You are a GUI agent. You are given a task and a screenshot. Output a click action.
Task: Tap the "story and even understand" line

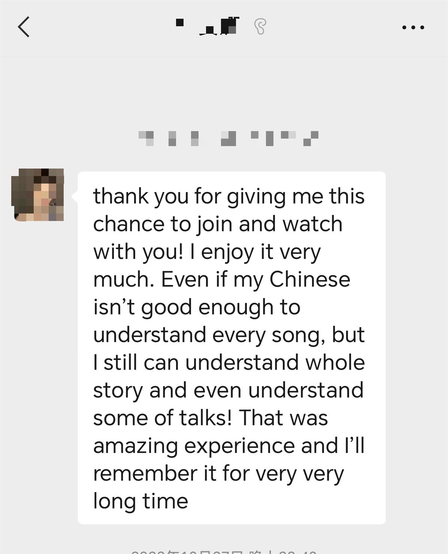pos(228,390)
